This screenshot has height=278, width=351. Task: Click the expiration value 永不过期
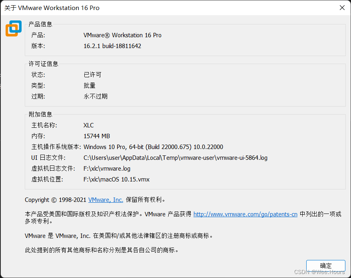[96, 96]
